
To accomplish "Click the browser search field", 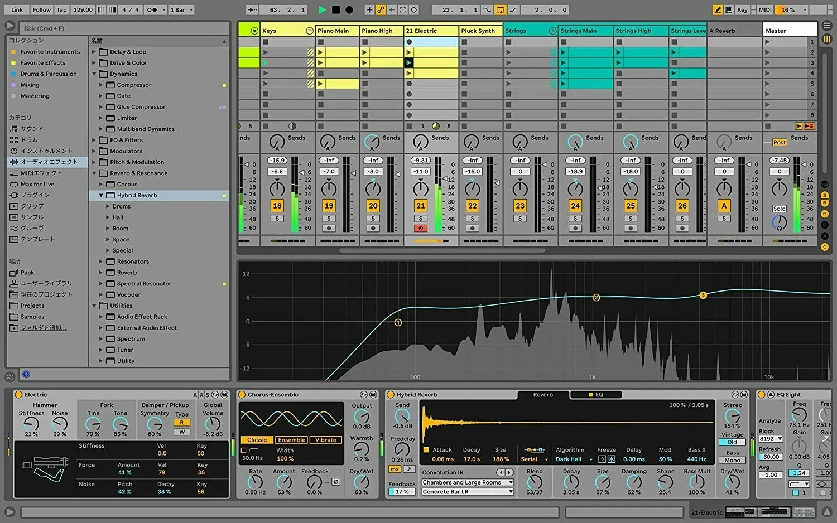I will point(125,28).
